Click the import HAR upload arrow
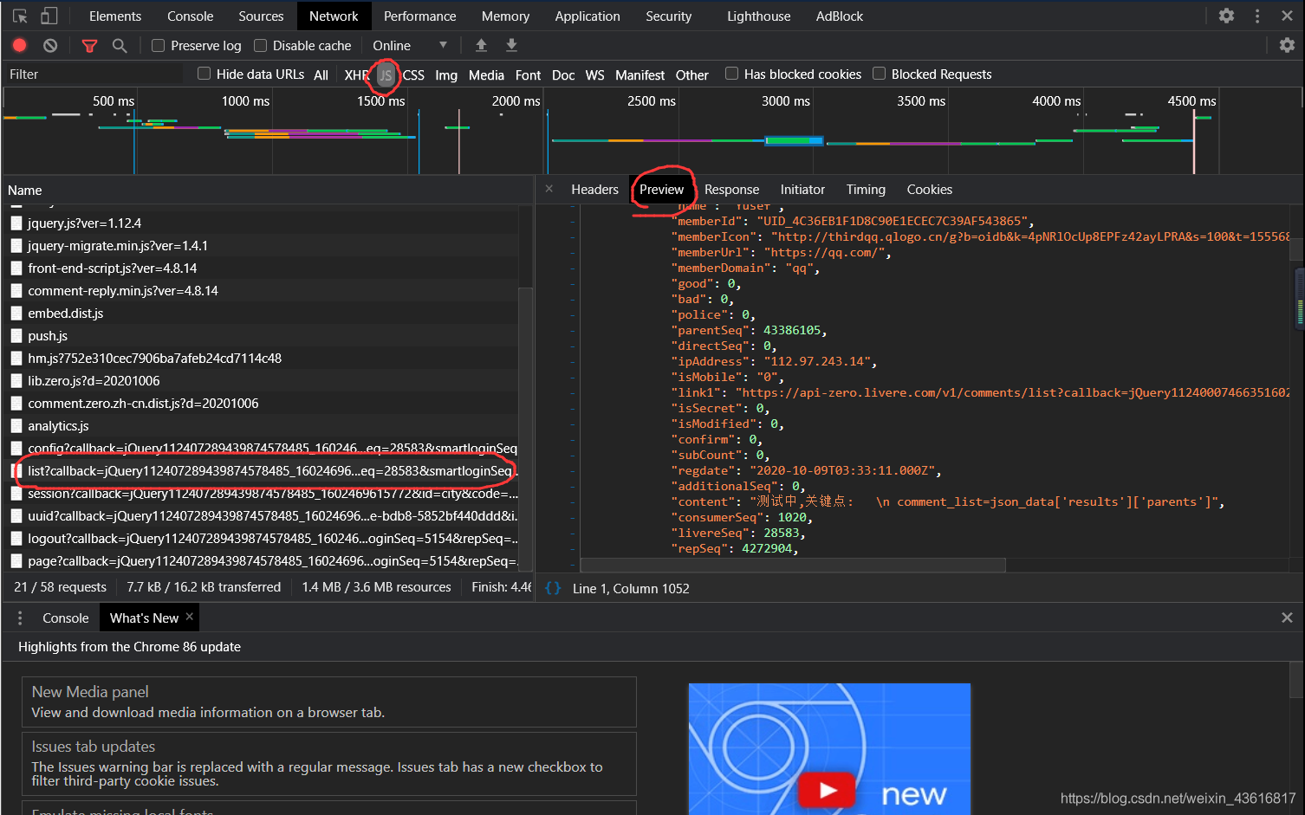 (481, 45)
